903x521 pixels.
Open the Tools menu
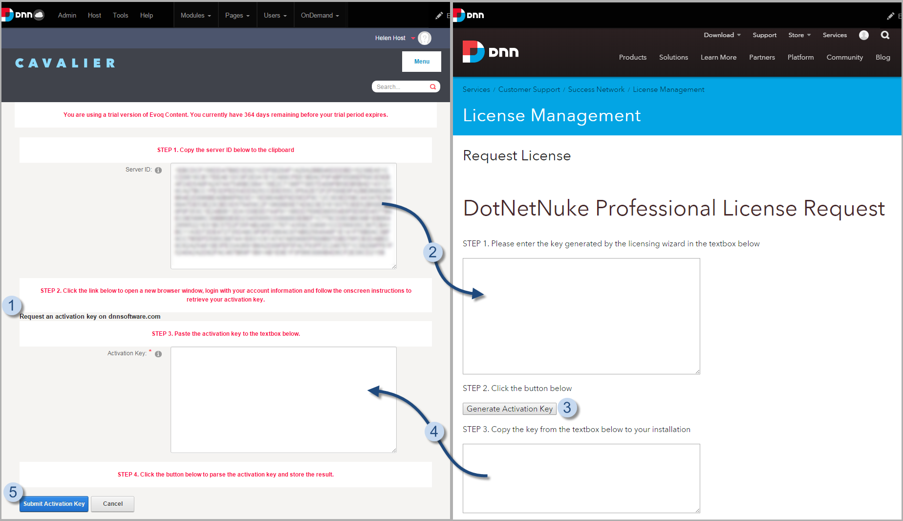click(120, 15)
